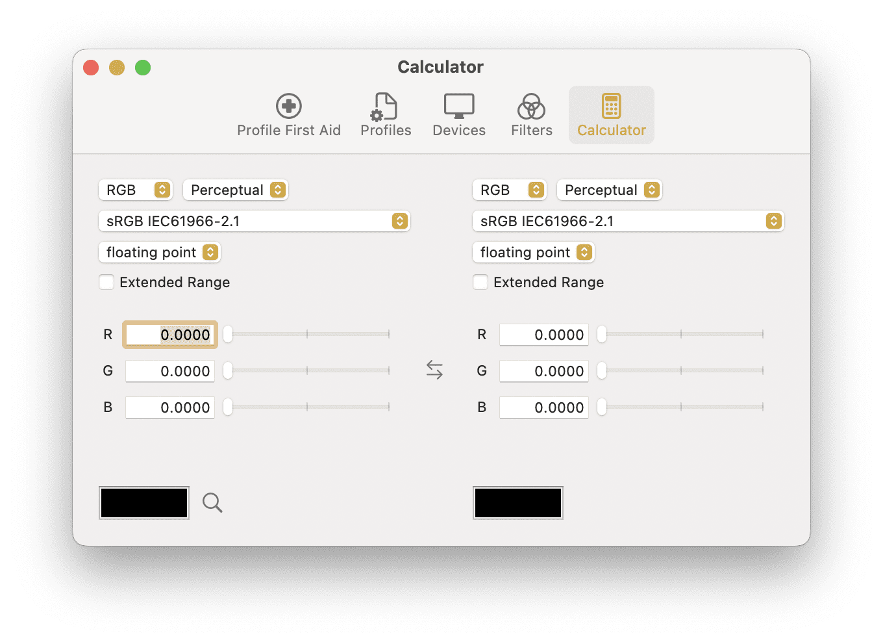This screenshot has height=642, width=883.
Task: Open left sRGB IEC61966-2.1 profile dropdown
Action: point(255,221)
